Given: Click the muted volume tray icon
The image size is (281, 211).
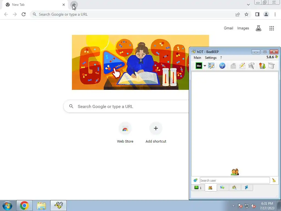Looking at the screenshot, I should point(253,206).
